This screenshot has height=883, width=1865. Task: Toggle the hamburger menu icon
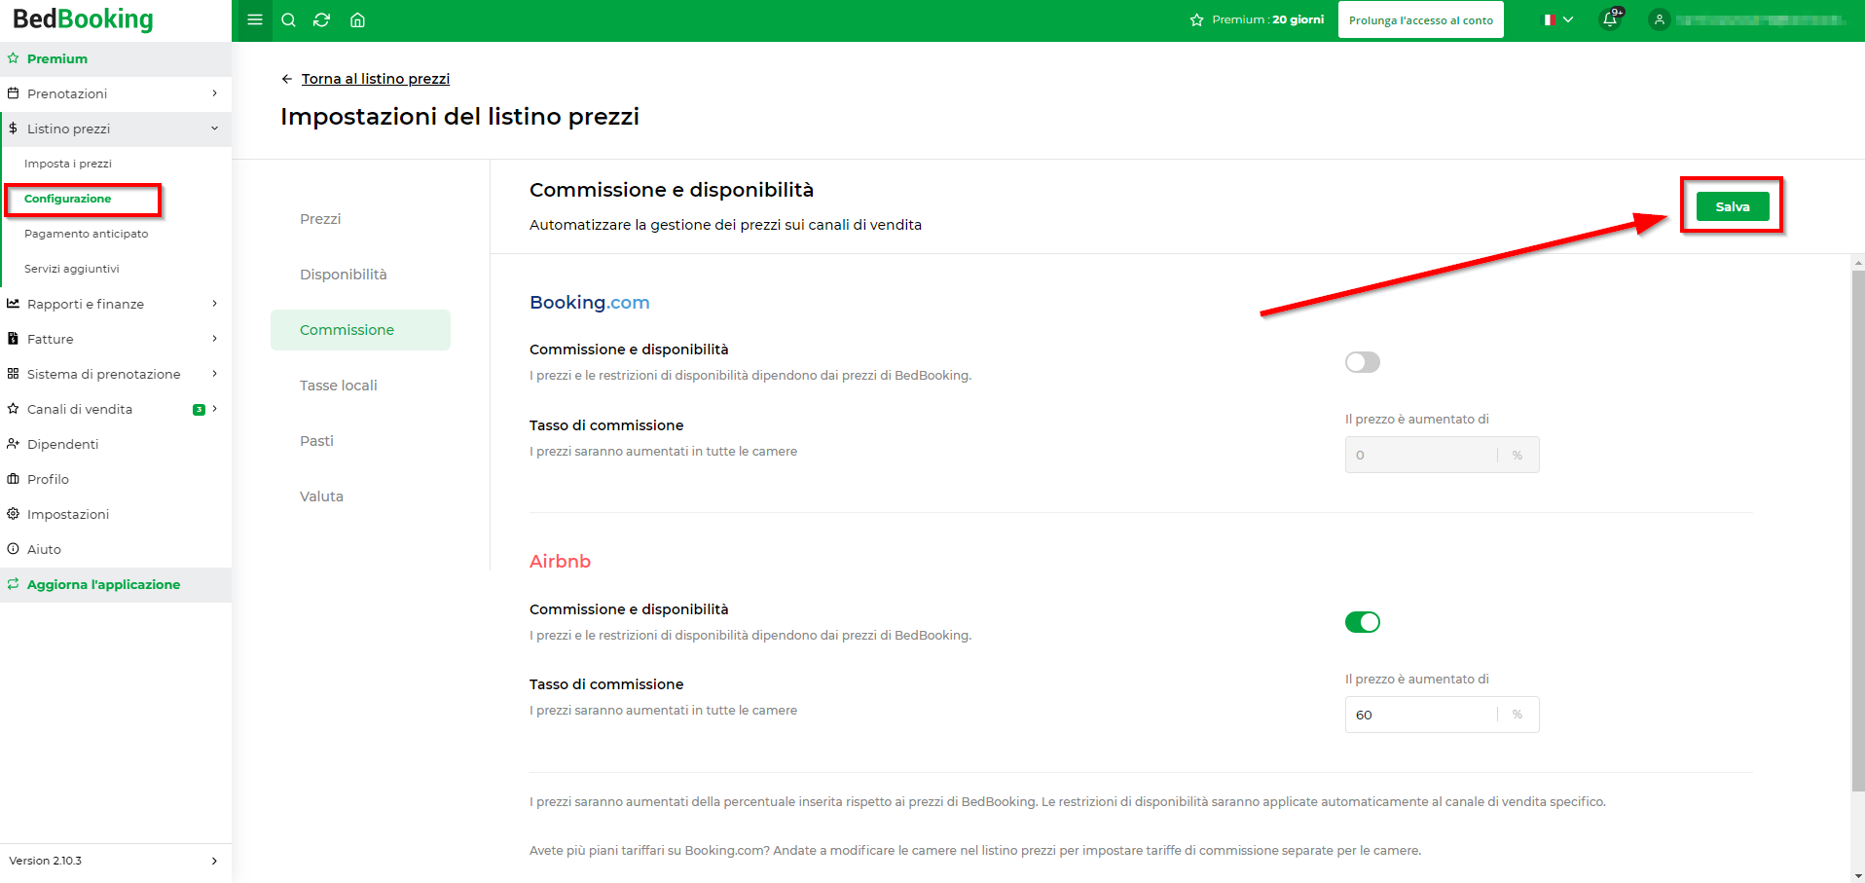[255, 19]
